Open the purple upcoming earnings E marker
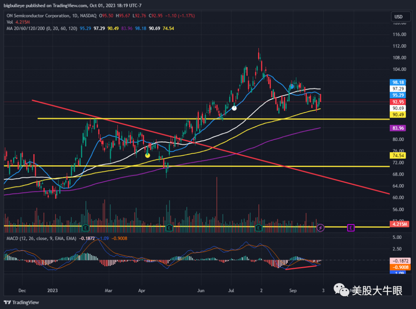This screenshot has height=309, width=416. point(351,227)
